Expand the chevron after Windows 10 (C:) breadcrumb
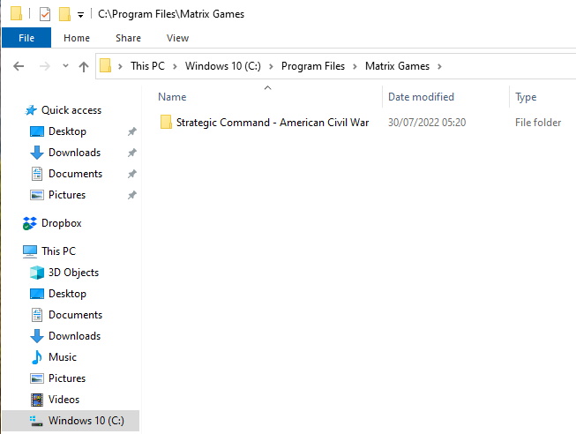 [x=271, y=66]
